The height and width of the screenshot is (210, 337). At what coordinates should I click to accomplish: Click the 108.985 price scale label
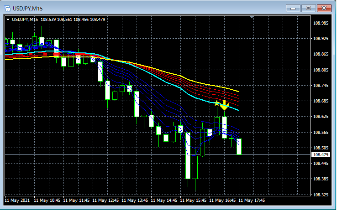321,23
